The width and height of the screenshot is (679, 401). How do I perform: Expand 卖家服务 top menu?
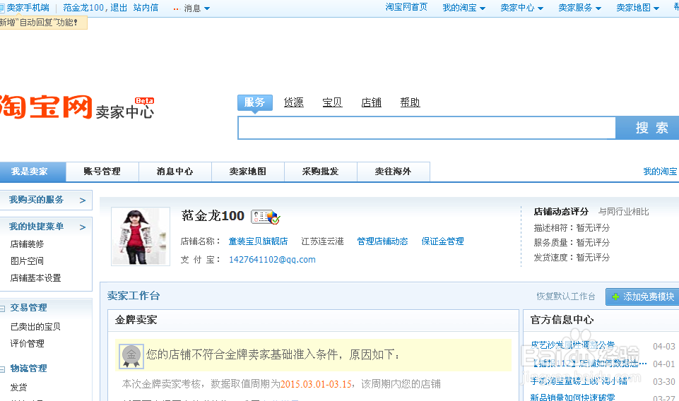pos(579,8)
